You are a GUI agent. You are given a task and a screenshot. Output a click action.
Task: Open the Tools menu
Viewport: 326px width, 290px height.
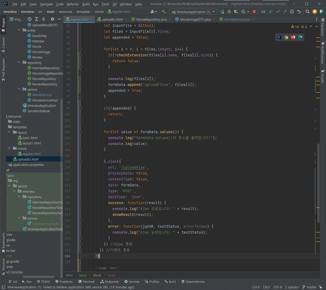pyautogui.click(x=105, y=4)
